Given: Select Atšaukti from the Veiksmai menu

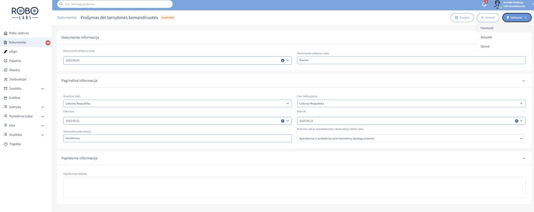Looking at the screenshot, I should click(504, 37).
